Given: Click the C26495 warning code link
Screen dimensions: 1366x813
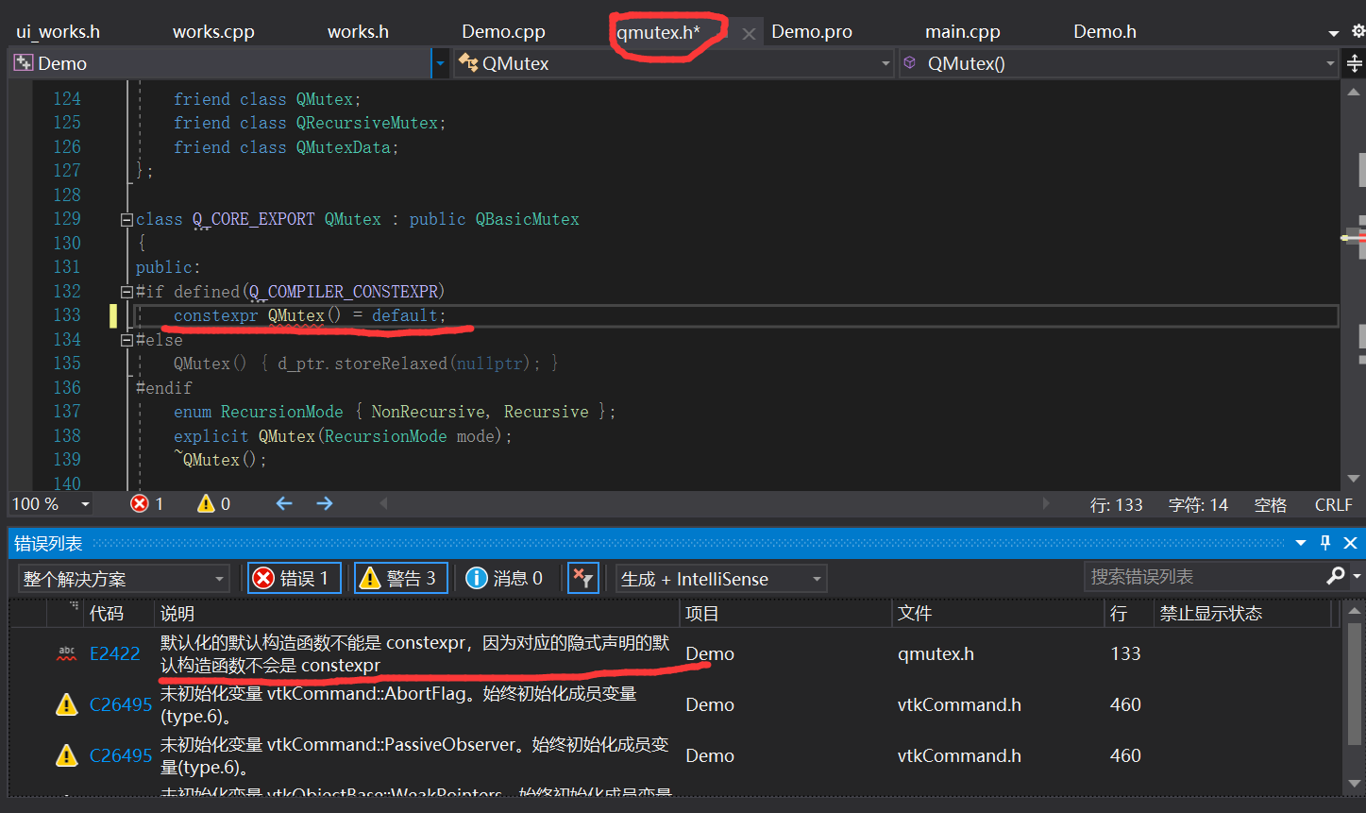Looking at the screenshot, I should click(x=120, y=703).
